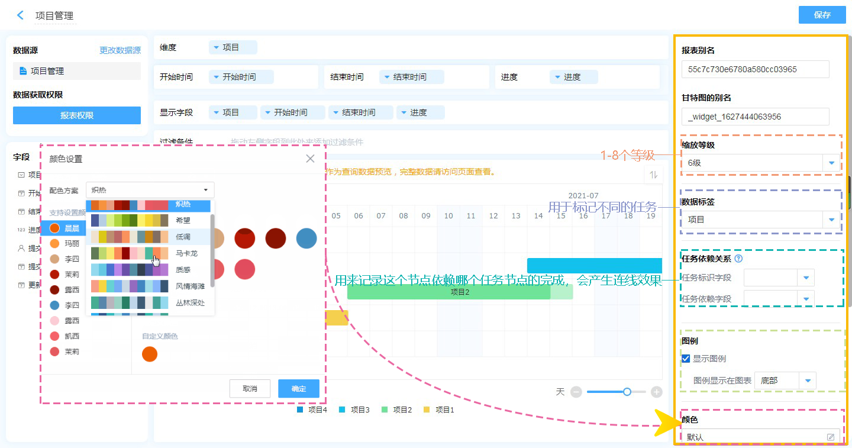Click the sort icon above Gantt chart

click(x=653, y=175)
